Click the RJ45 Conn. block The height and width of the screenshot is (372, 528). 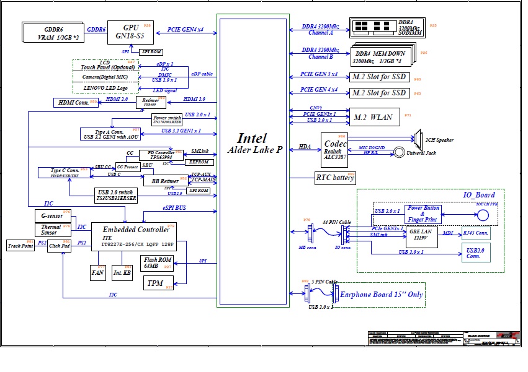tap(476, 233)
